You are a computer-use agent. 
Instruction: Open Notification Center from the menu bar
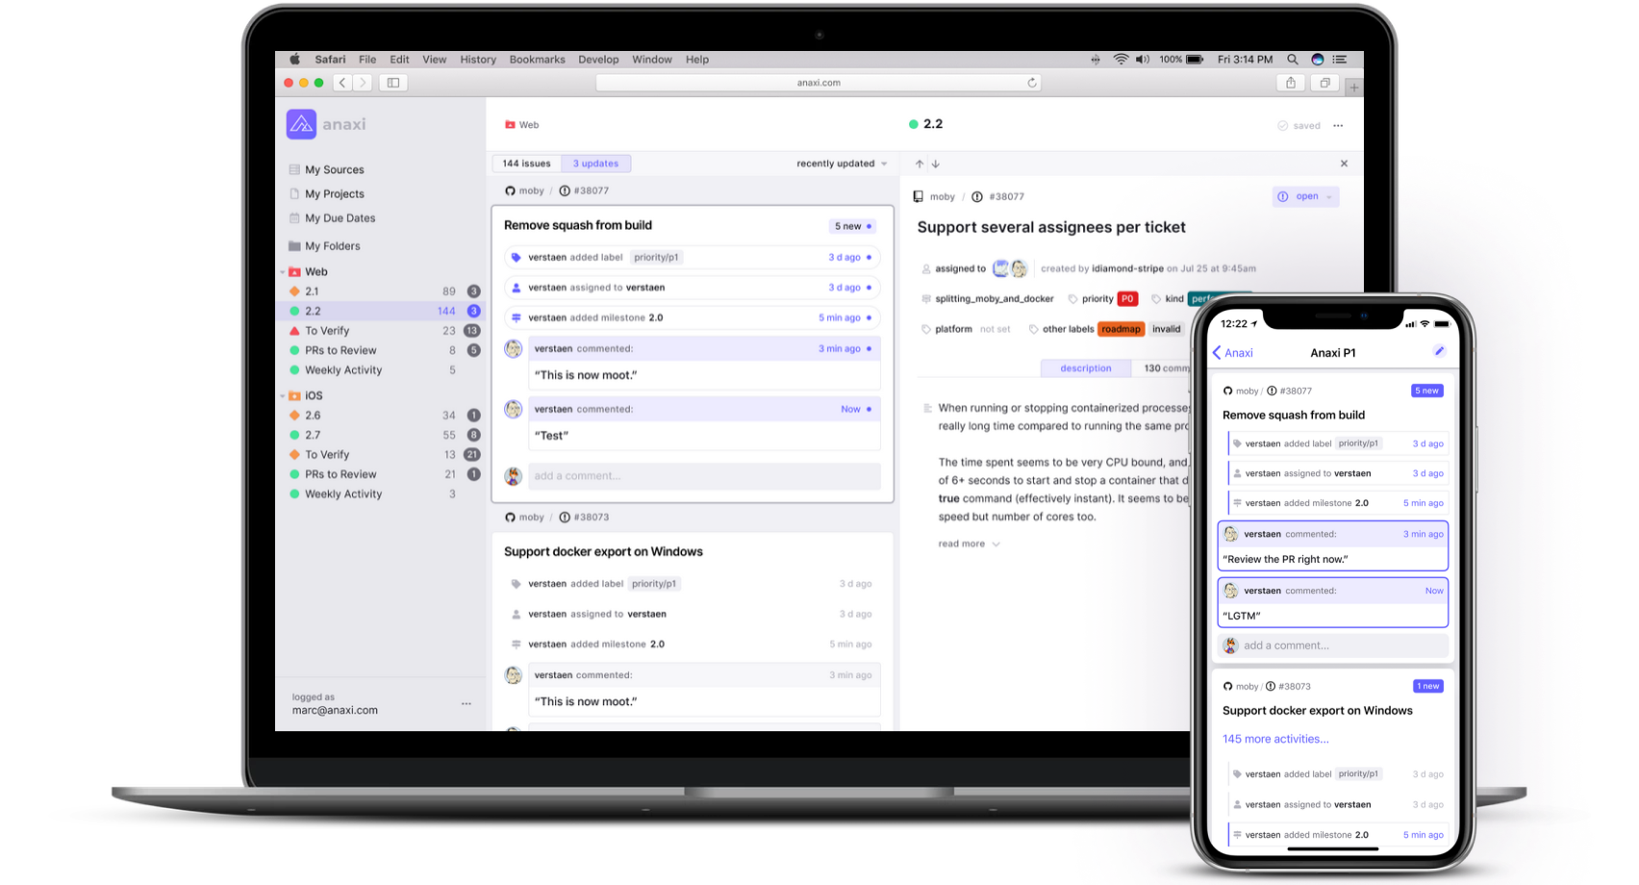[1340, 60]
